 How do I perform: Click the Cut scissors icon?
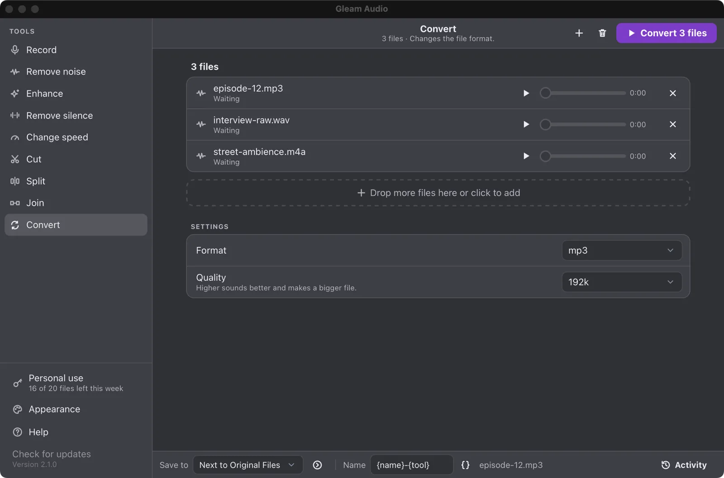click(15, 159)
